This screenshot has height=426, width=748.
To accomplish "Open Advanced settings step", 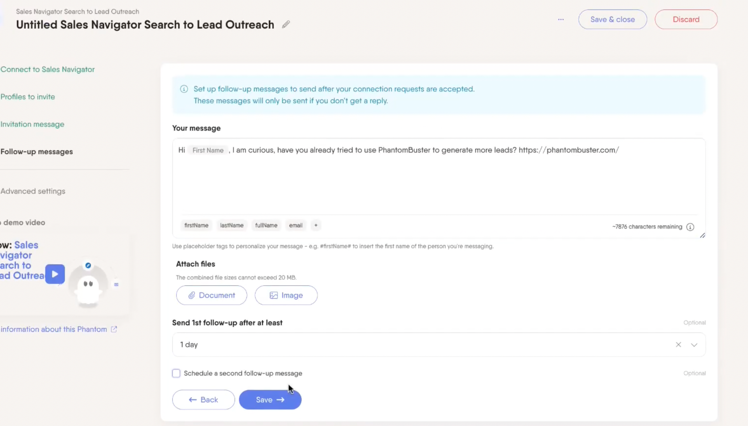I will (x=33, y=191).
